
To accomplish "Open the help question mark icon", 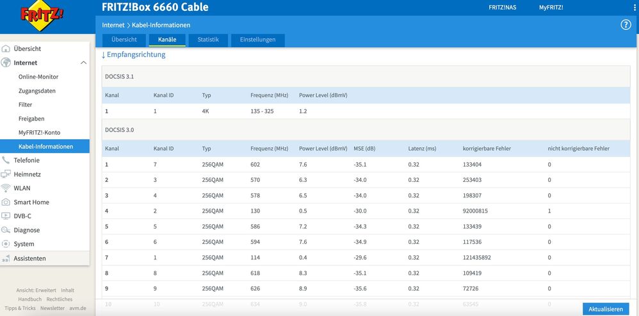I will pyautogui.click(x=626, y=25).
